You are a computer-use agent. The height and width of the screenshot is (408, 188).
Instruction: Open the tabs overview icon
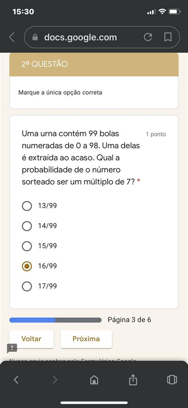pos(172,380)
